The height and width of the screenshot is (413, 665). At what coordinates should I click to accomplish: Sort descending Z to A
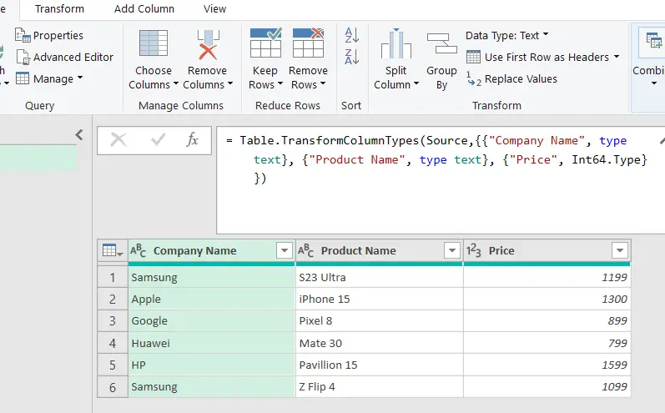pos(351,57)
